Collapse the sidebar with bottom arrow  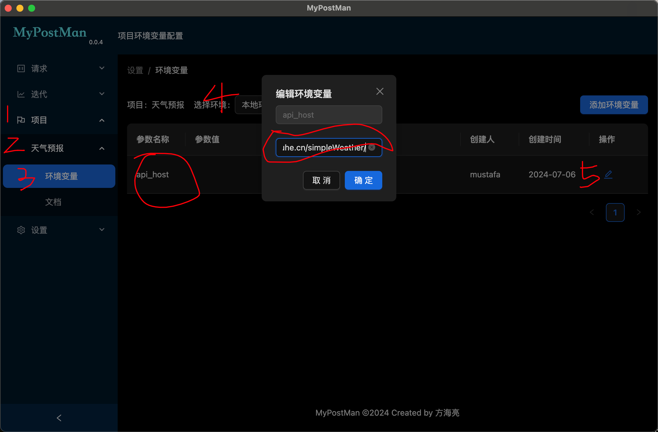pyautogui.click(x=59, y=418)
